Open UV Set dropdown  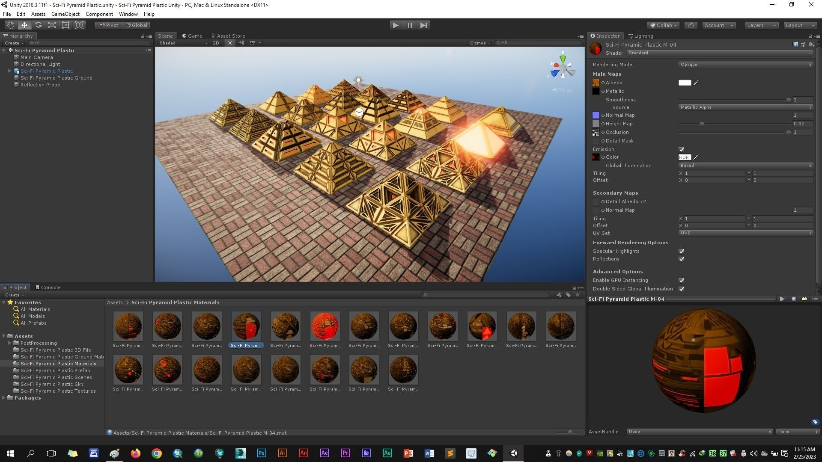pyautogui.click(x=745, y=233)
